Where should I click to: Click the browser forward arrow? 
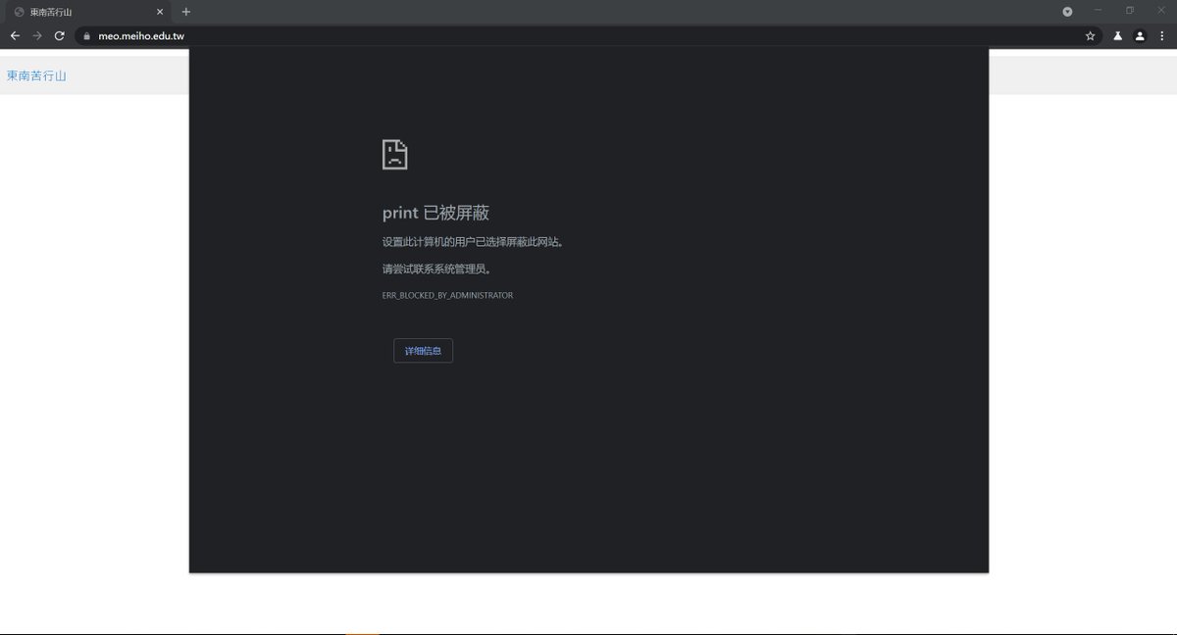[x=37, y=35]
